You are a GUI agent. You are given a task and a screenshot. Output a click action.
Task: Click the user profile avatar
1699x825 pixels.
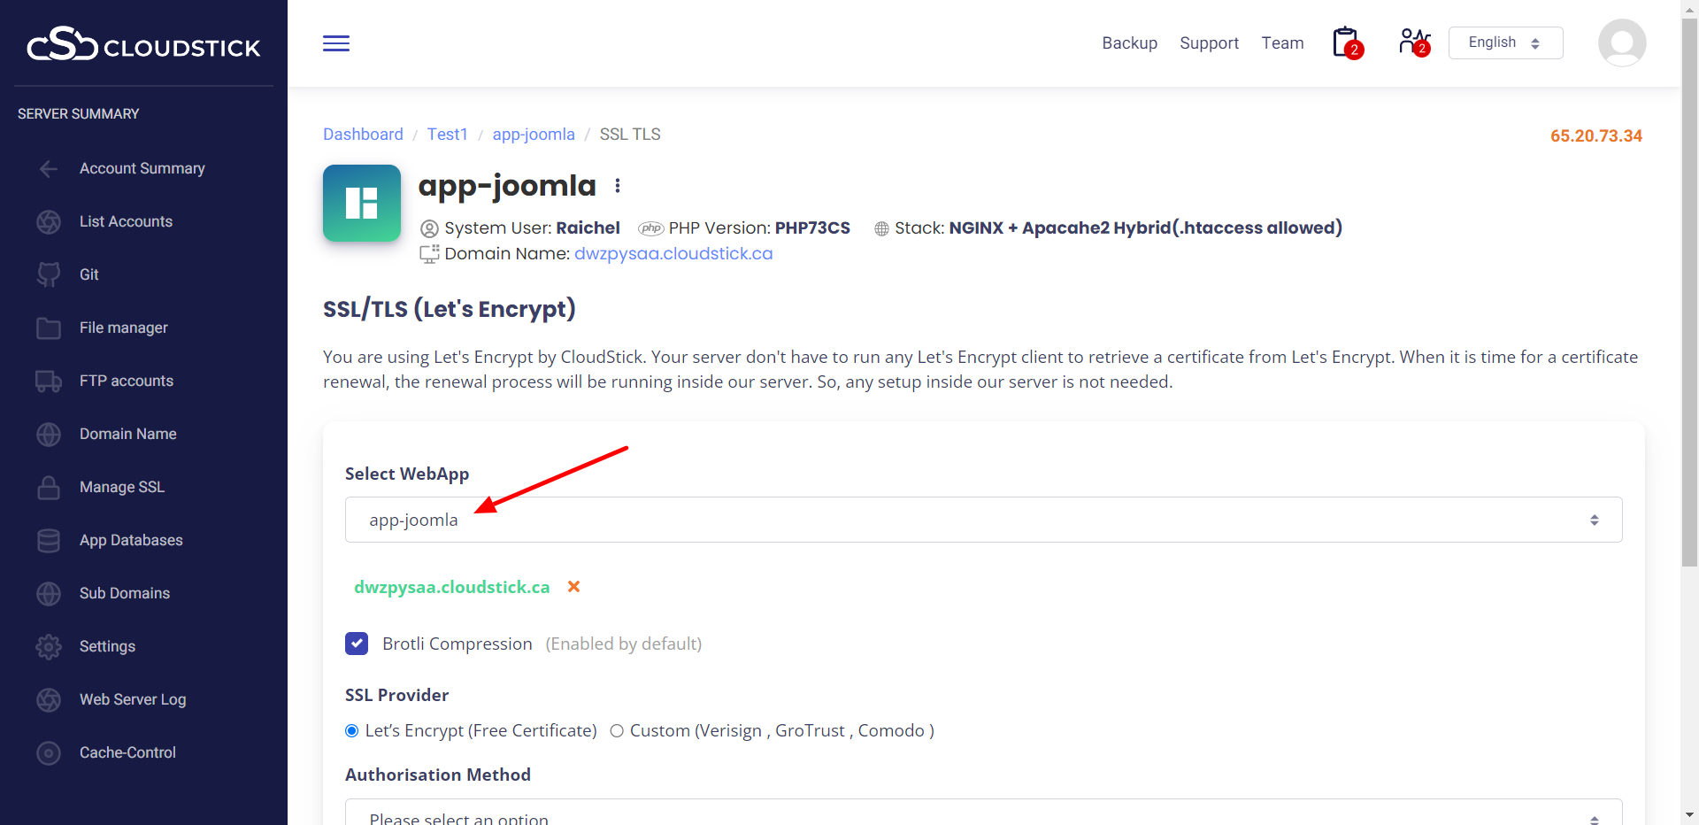1621,42
